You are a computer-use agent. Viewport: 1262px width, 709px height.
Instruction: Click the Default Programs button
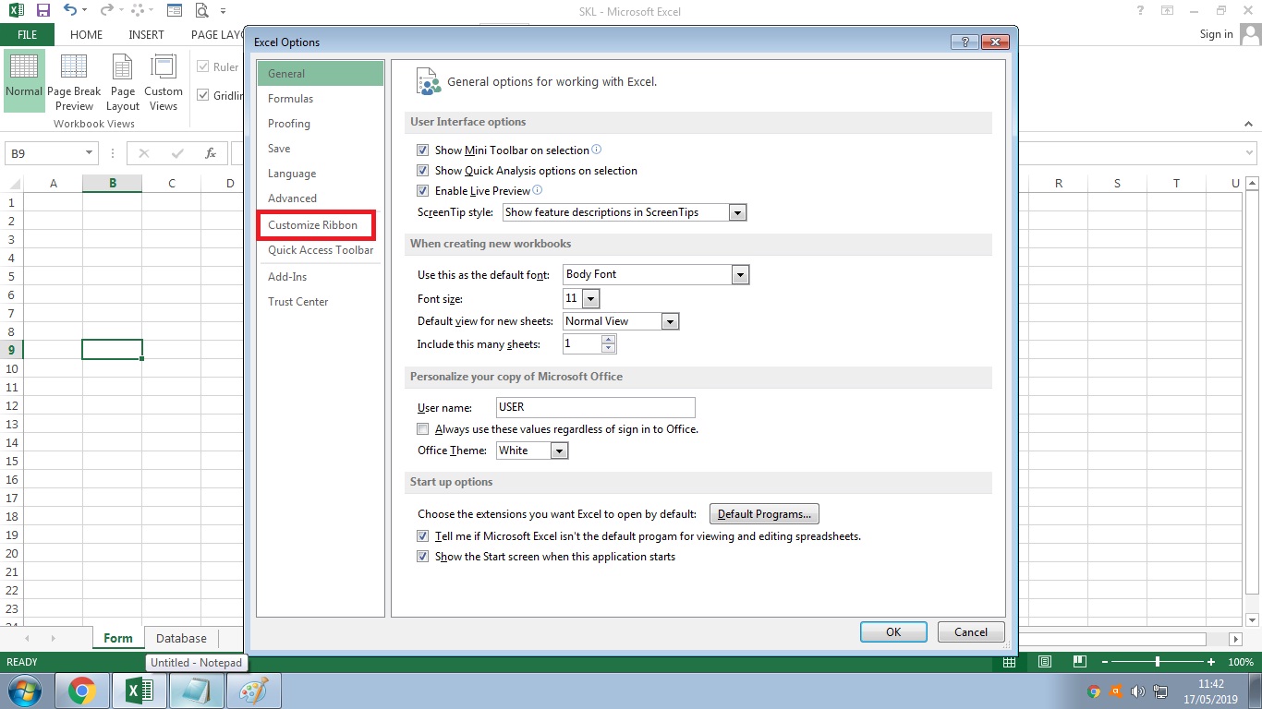[764, 513]
